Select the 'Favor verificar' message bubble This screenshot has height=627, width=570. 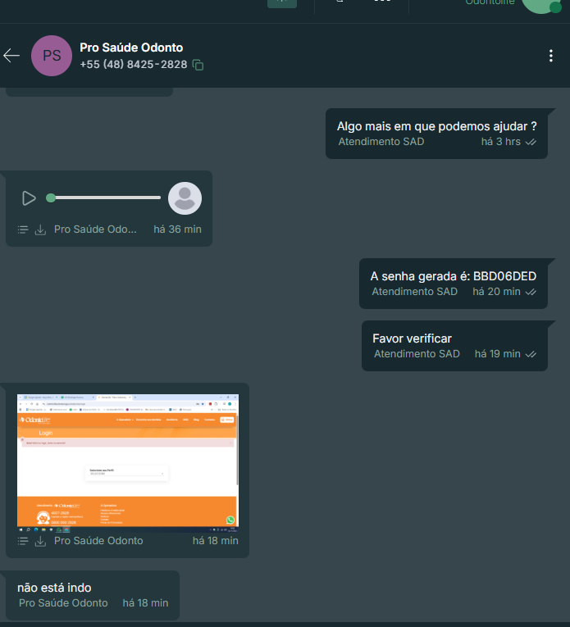454,346
